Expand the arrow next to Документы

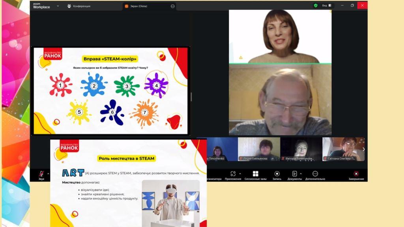point(301,173)
